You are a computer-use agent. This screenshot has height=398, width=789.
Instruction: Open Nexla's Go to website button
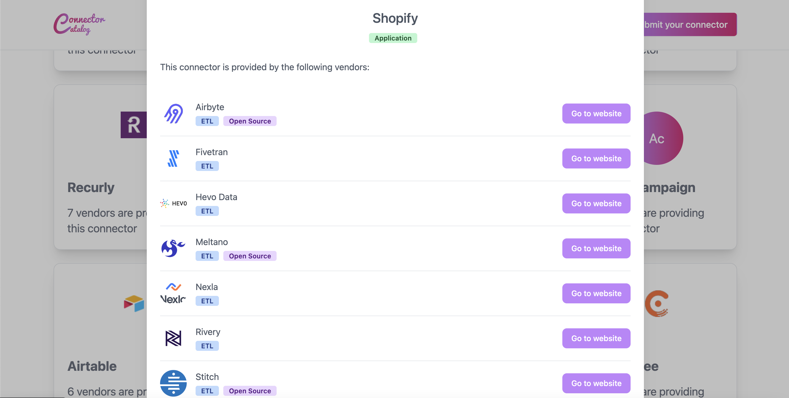click(x=596, y=293)
